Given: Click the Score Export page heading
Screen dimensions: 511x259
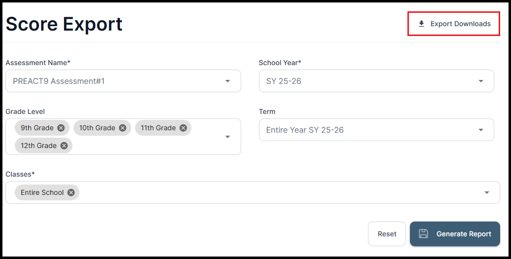Looking at the screenshot, I should point(64,24).
